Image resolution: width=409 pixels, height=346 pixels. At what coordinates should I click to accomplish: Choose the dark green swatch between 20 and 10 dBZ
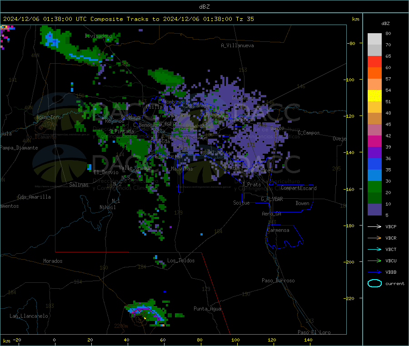coord(374,198)
